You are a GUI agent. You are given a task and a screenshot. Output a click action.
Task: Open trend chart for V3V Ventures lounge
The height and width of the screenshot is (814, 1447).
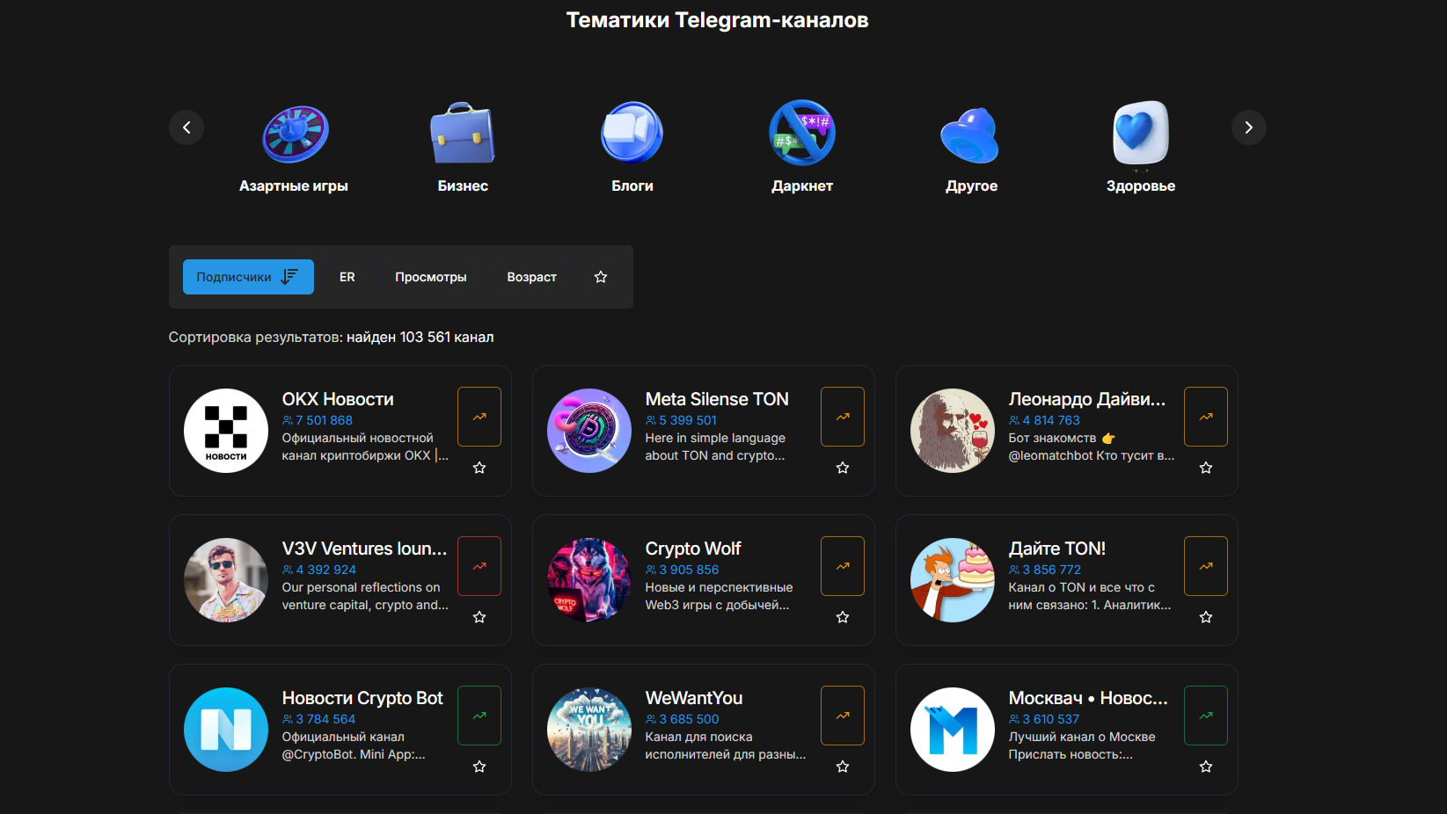[x=479, y=566]
